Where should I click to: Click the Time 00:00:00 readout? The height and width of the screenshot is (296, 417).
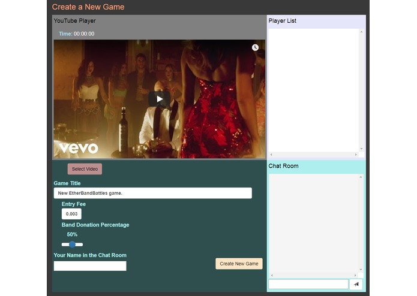pos(77,34)
